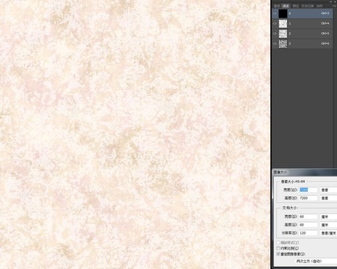Open document width unit dropdown 厘米
337x269 pixels.
329,217
